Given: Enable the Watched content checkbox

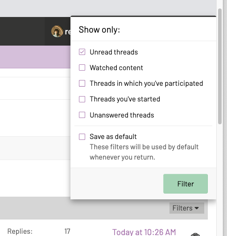Looking at the screenshot, I should click(x=82, y=67).
